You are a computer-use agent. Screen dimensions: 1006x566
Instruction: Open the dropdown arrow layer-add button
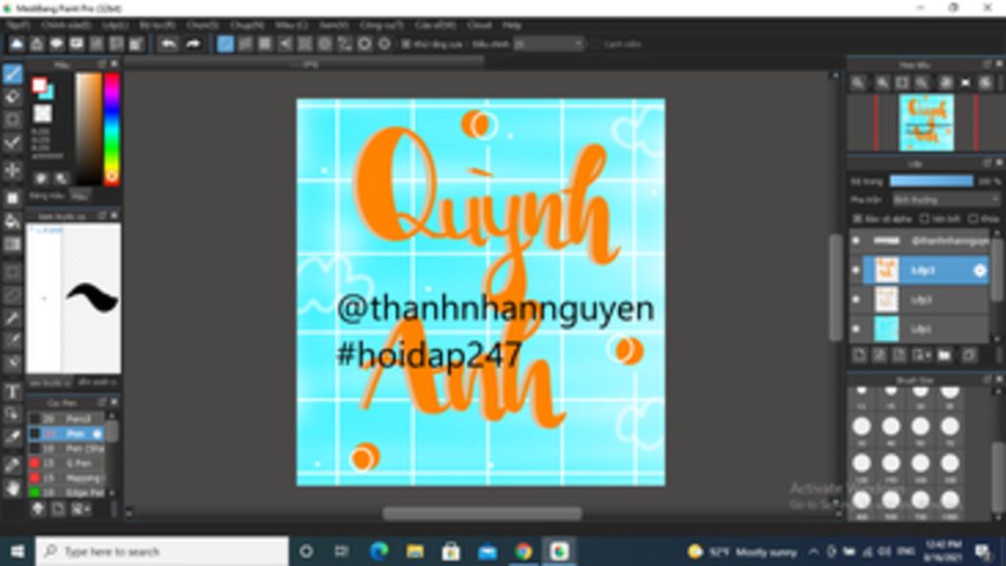922,355
